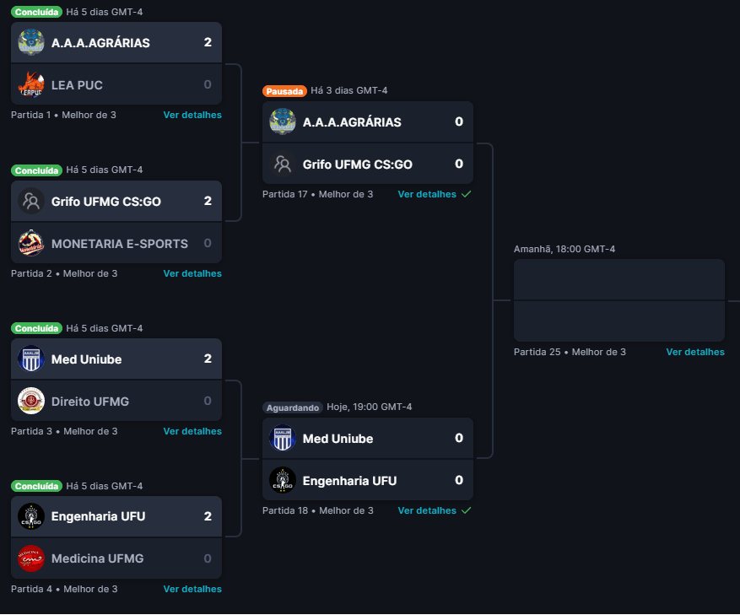740x615 pixels.
Task: Click the Pausada status badge
Action: tap(285, 91)
